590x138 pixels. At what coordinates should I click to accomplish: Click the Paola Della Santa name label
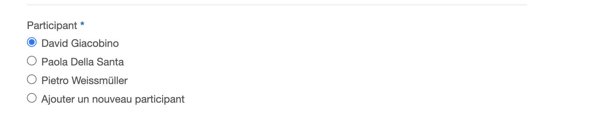tap(83, 62)
